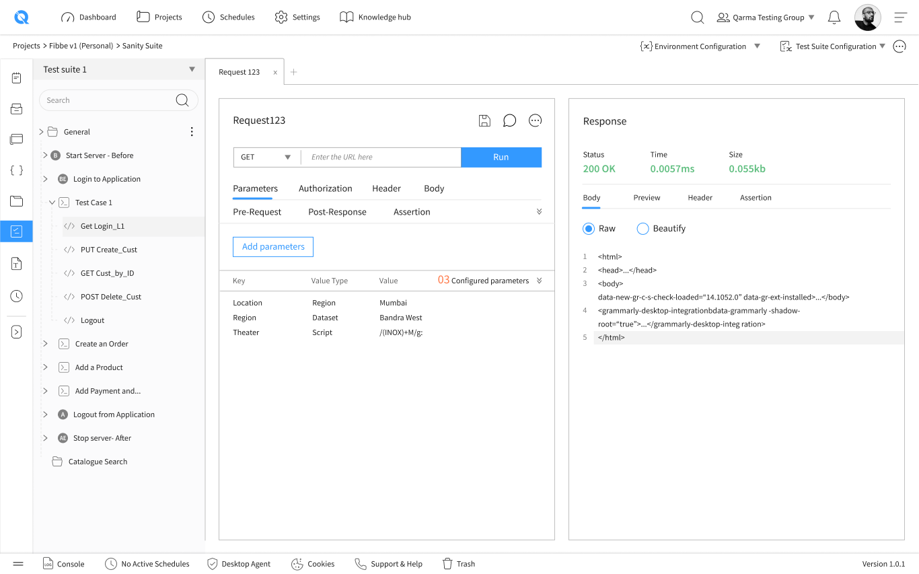Open Settings in top navigation
919x574 pixels.
click(297, 17)
